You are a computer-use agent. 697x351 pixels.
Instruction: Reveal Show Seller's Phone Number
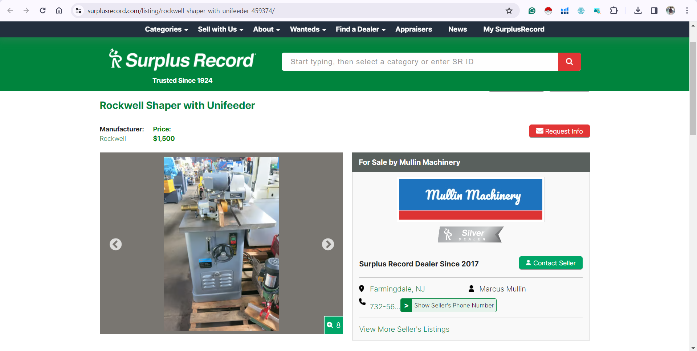pos(448,305)
